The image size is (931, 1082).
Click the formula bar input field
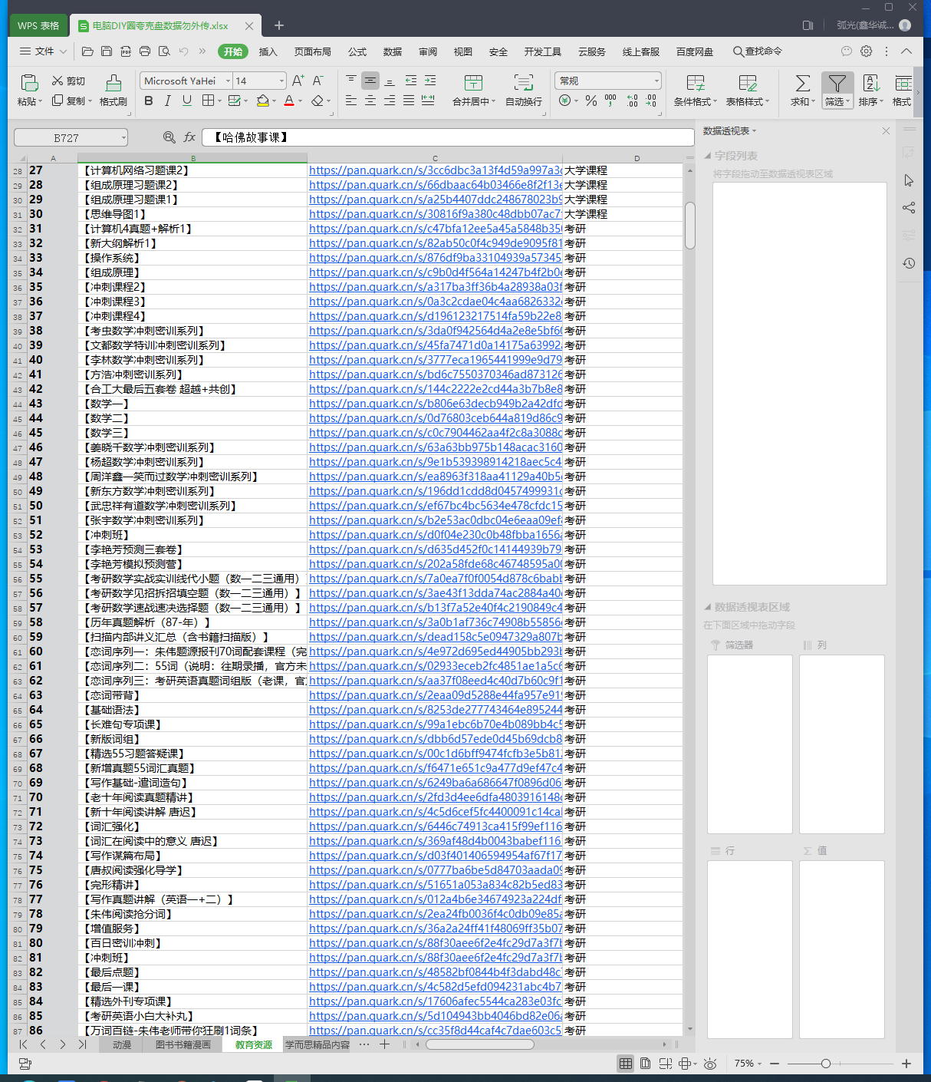[448, 137]
